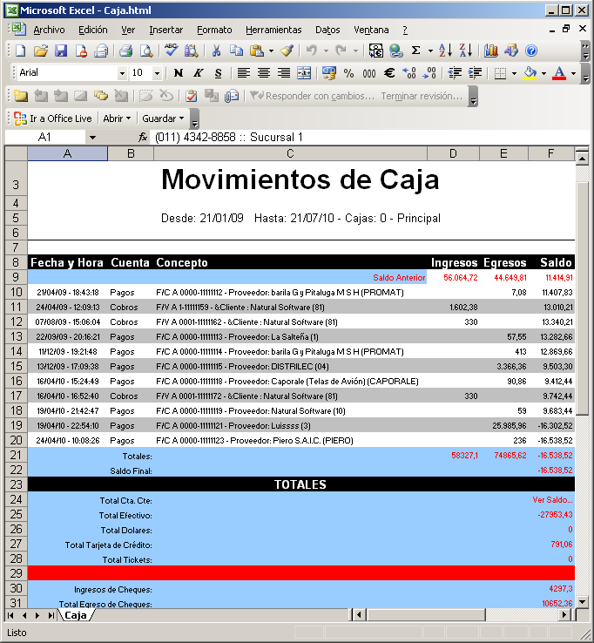Select the cell 'Saldo Anterior'
The height and width of the screenshot is (643, 594).
(399, 278)
